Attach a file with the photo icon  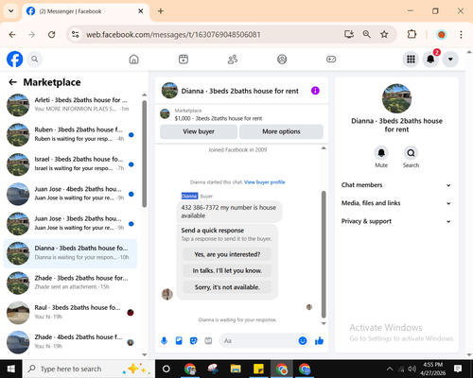click(x=179, y=340)
